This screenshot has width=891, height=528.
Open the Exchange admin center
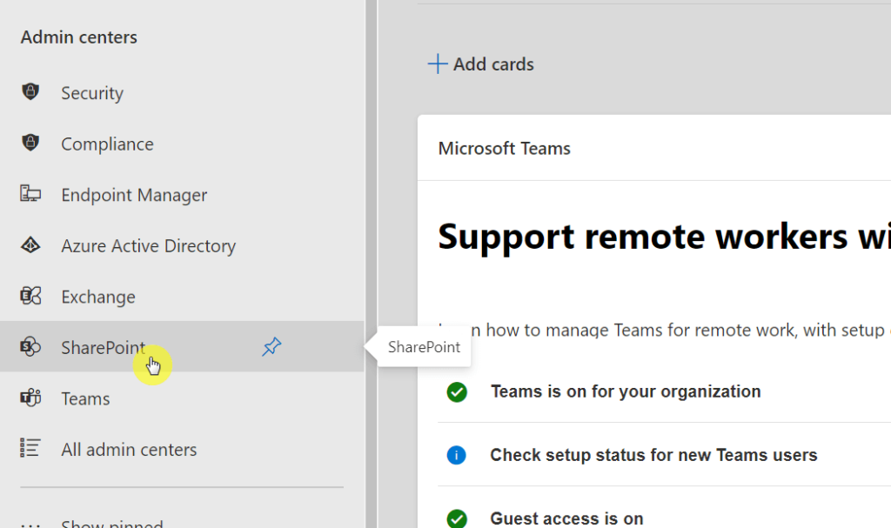click(x=182, y=296)
